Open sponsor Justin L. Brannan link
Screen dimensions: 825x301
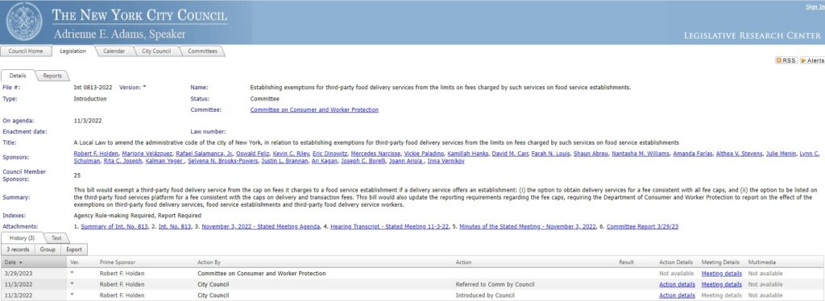coord(284,161)
